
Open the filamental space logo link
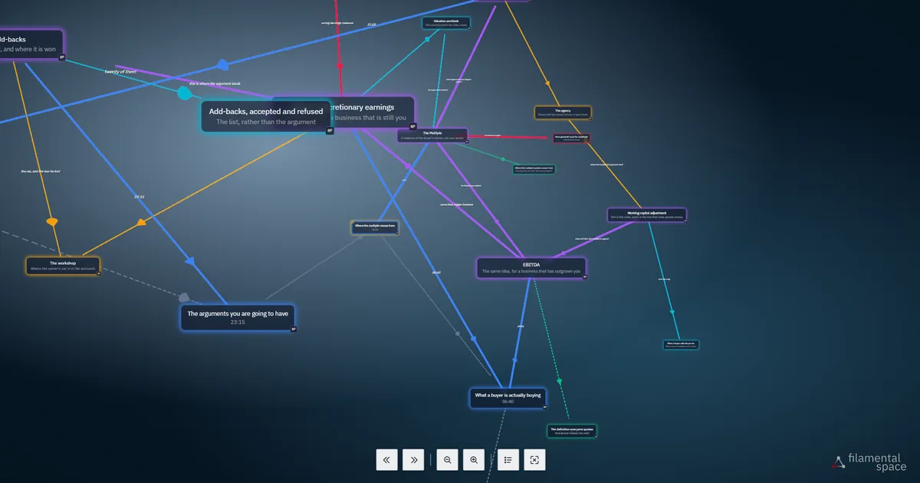pyautogui.click(x=869, y=462)
